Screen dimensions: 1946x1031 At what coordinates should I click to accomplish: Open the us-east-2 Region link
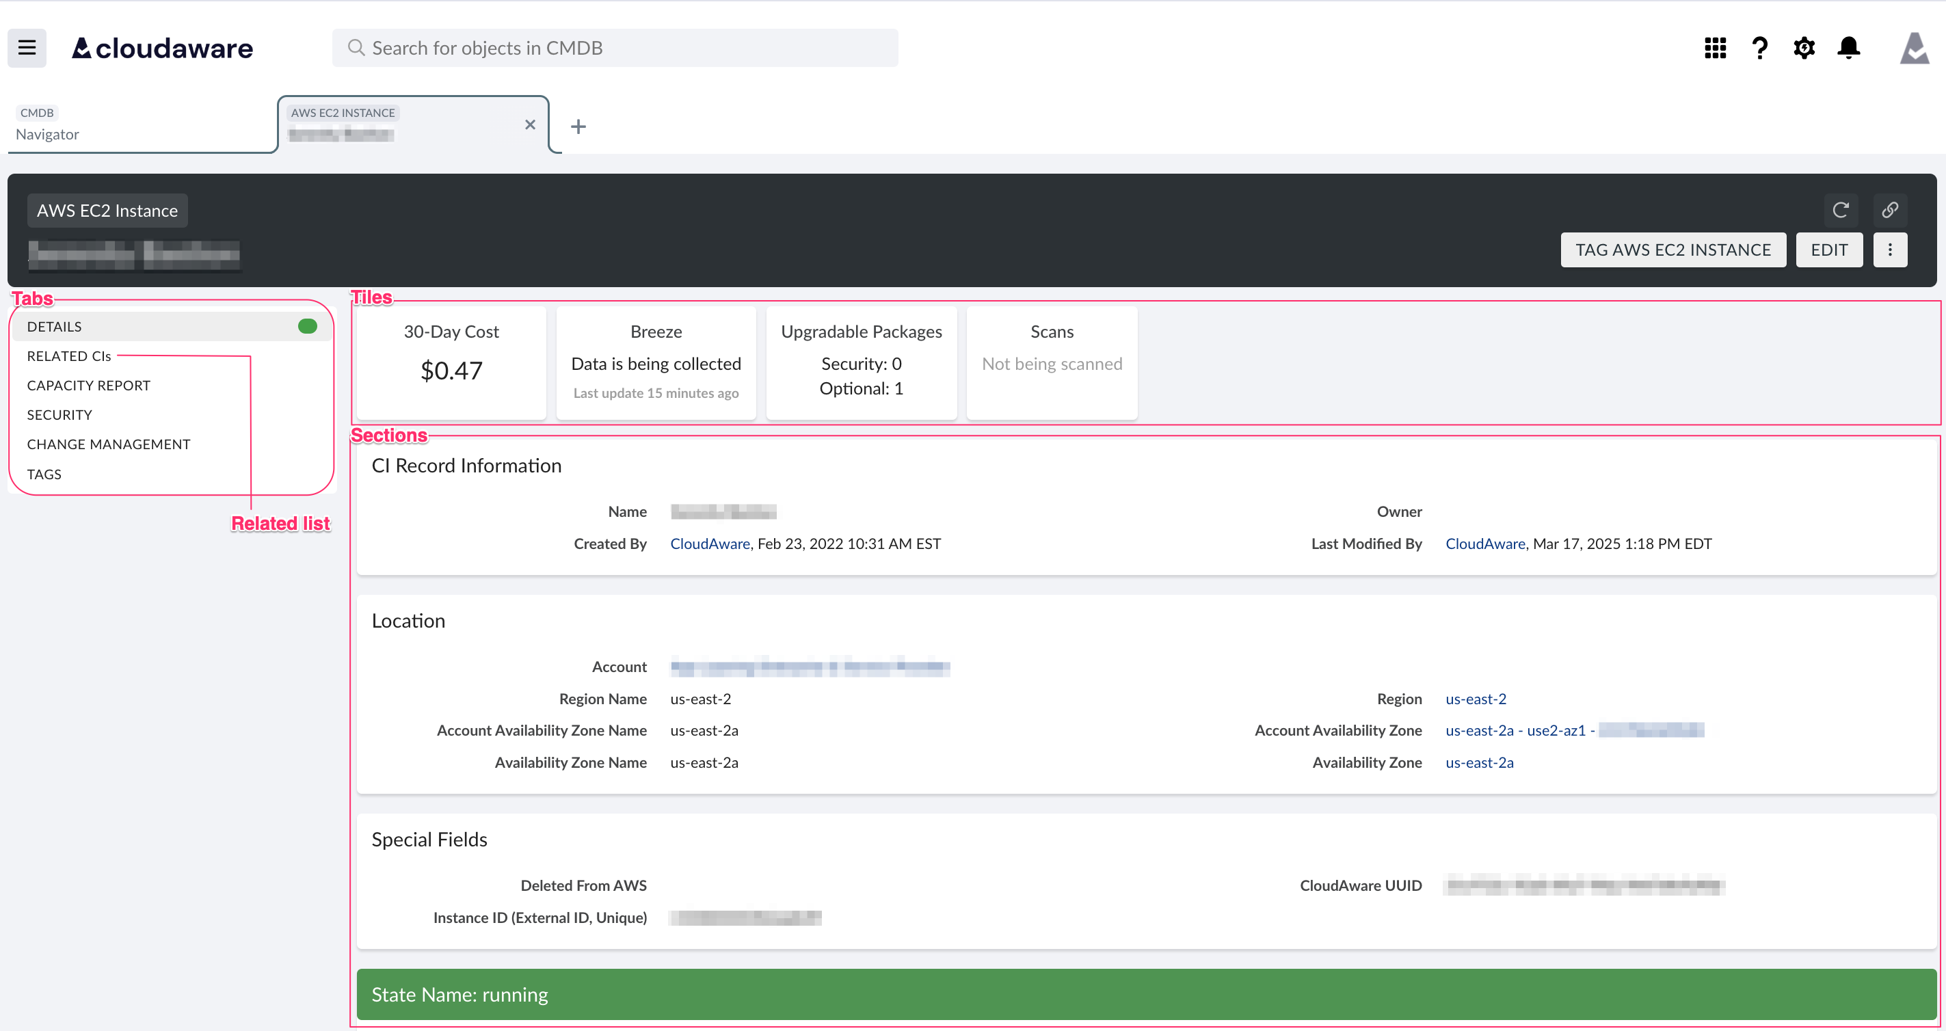1476,699
